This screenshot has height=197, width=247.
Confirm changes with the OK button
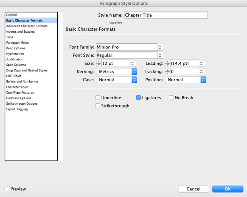point(228,189)
